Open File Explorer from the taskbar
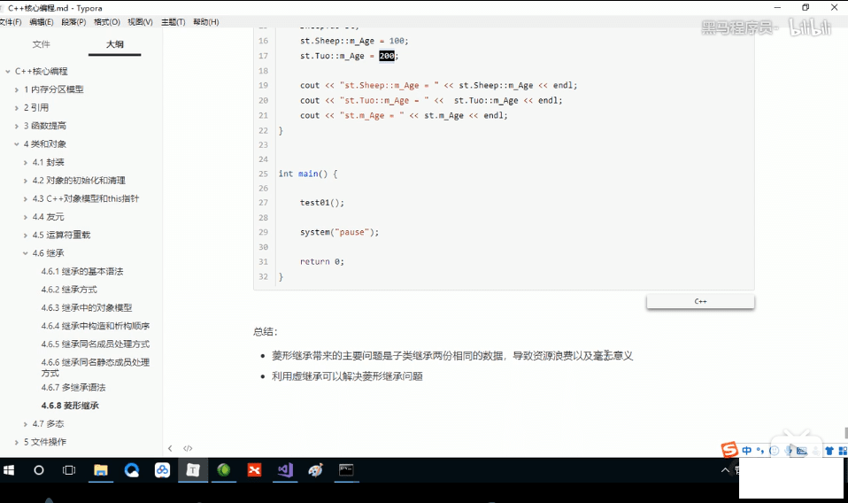This screenshot has height=503, width=848. (x=101, y=470)
